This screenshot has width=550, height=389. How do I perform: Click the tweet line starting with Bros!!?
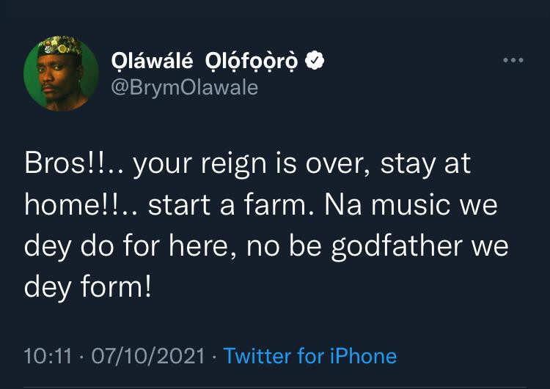(246, 165)
